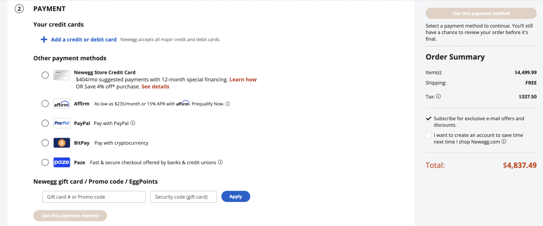The width and height of the screenshot is (543, 226).
Task: Click the Apply button
Action: (x=236, y=196)
